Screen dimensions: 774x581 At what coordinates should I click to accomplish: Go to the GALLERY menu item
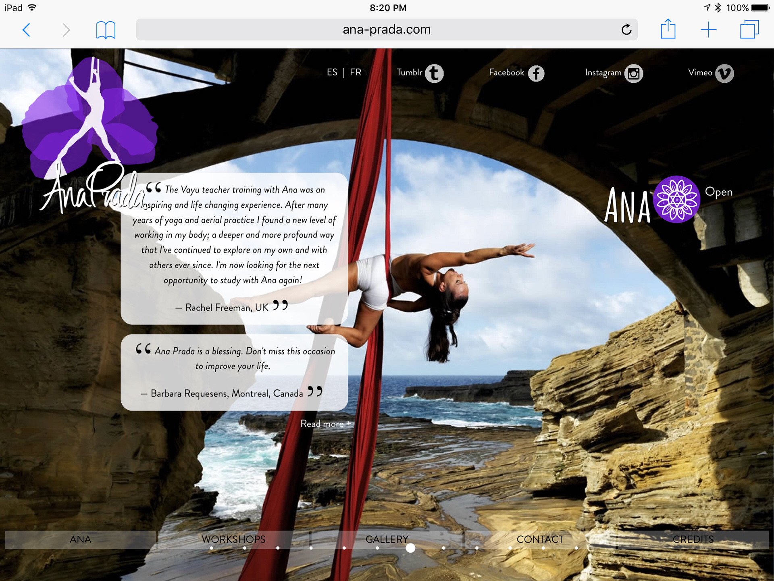(x=387, y=539)
